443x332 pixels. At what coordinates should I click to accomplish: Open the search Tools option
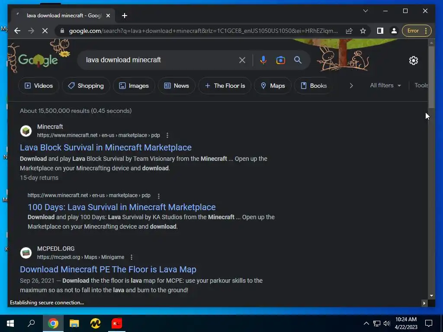[421, 85]
